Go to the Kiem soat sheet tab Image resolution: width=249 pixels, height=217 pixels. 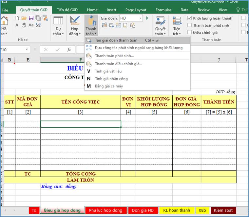pyautogui.click(x=223, y=210)
